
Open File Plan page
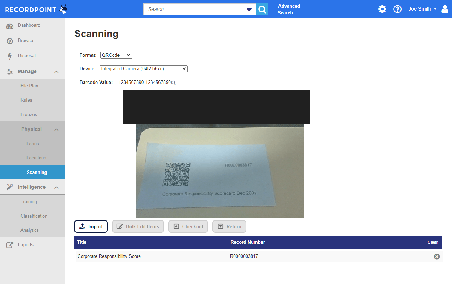[x=29, y=86]
